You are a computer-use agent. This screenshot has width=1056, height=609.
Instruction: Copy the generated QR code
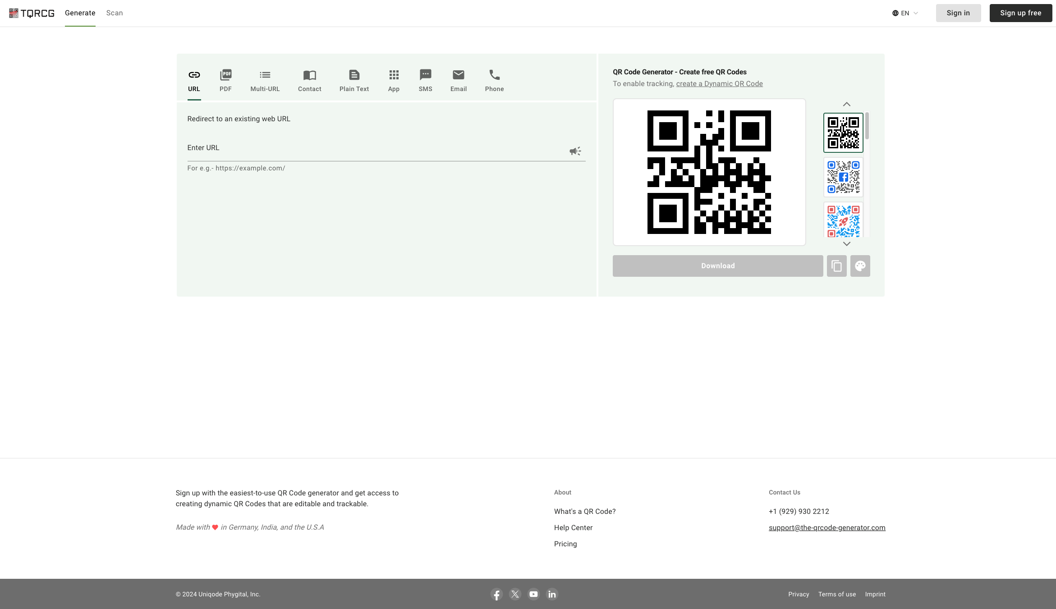[837, 266]
